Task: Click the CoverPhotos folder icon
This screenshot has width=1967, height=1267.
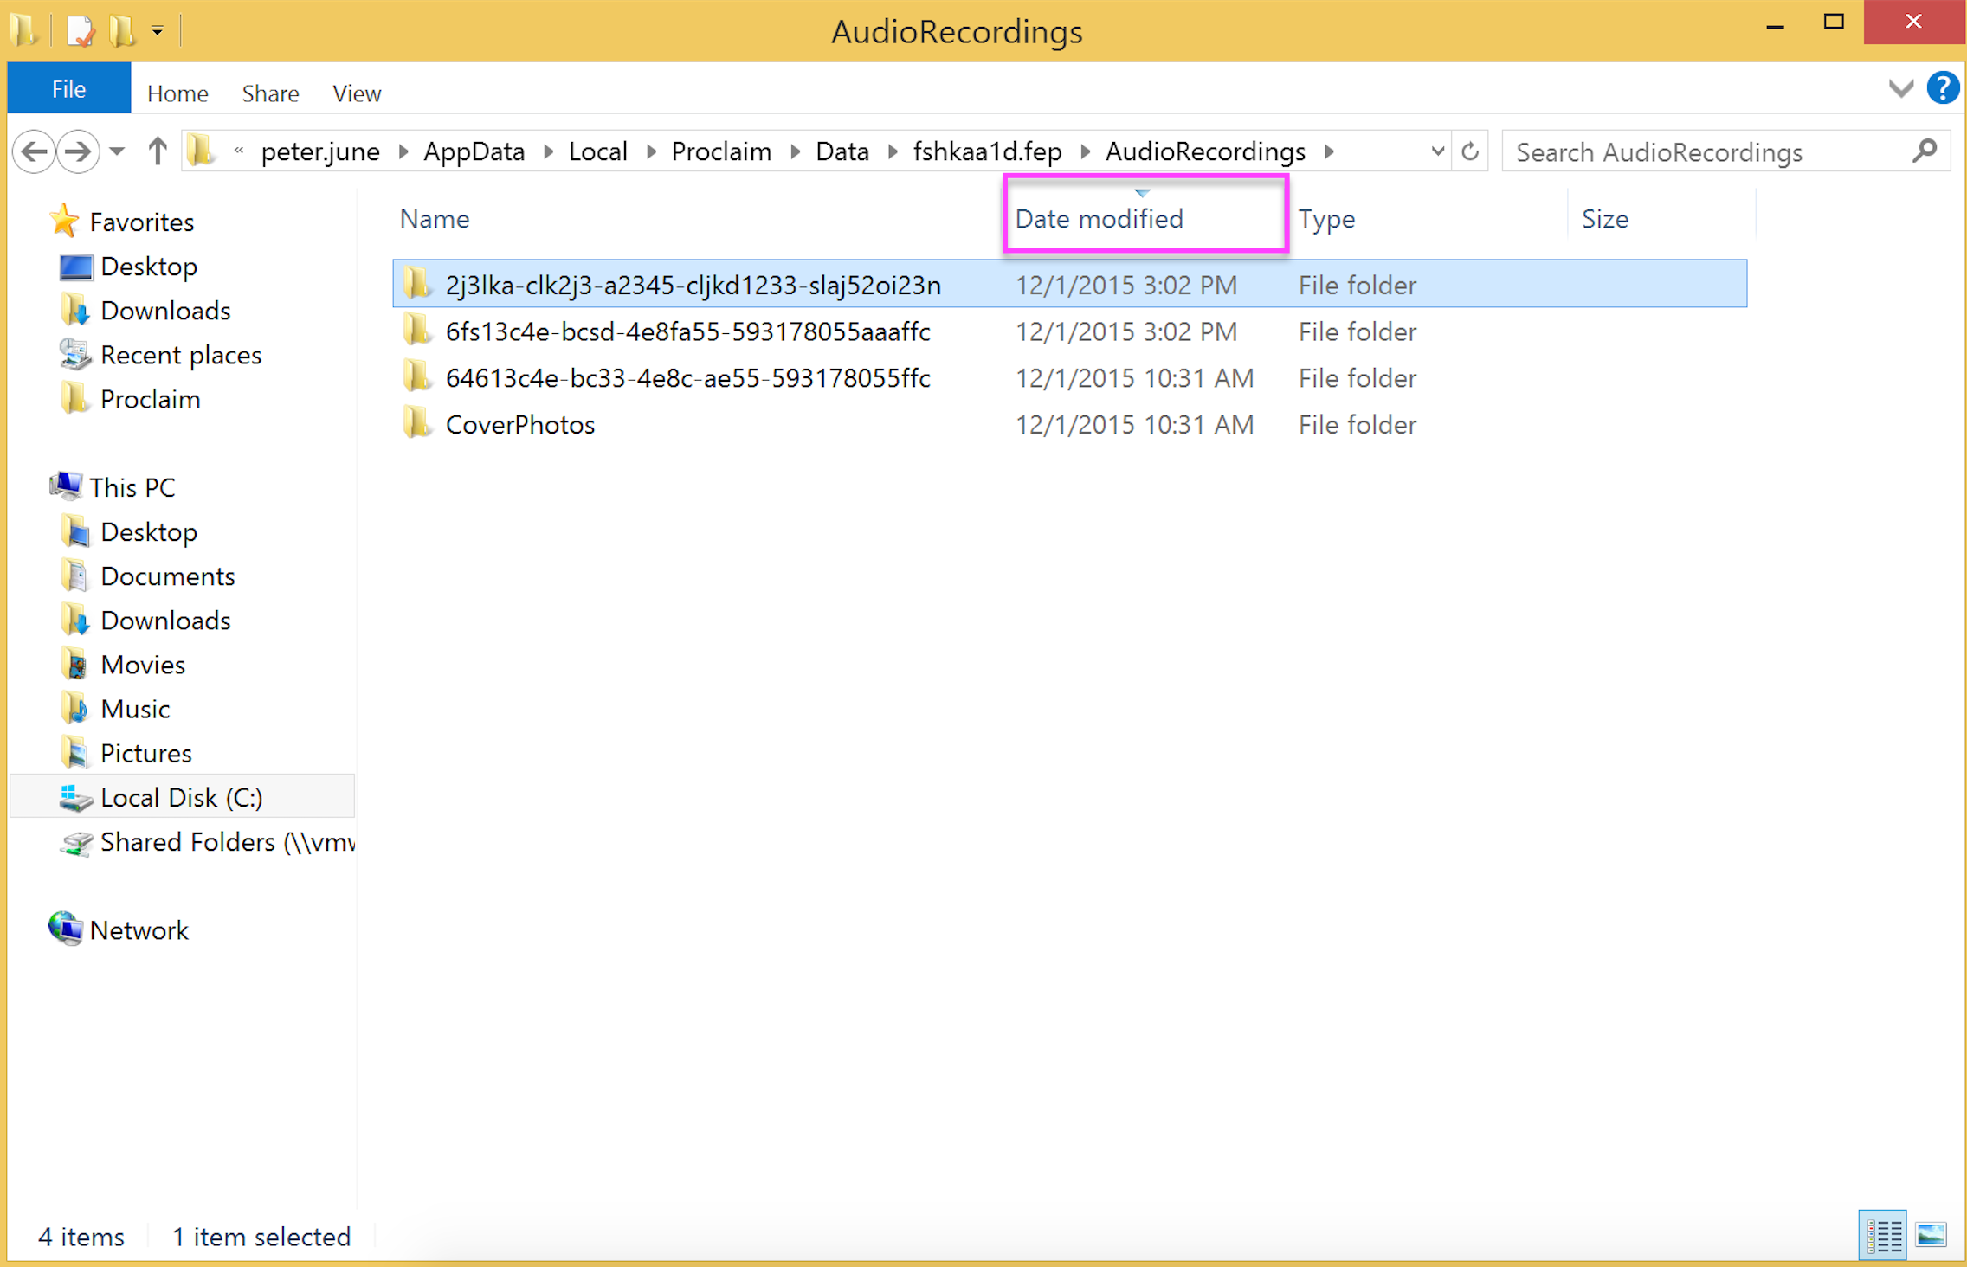Action: click(x=417, y=423)
